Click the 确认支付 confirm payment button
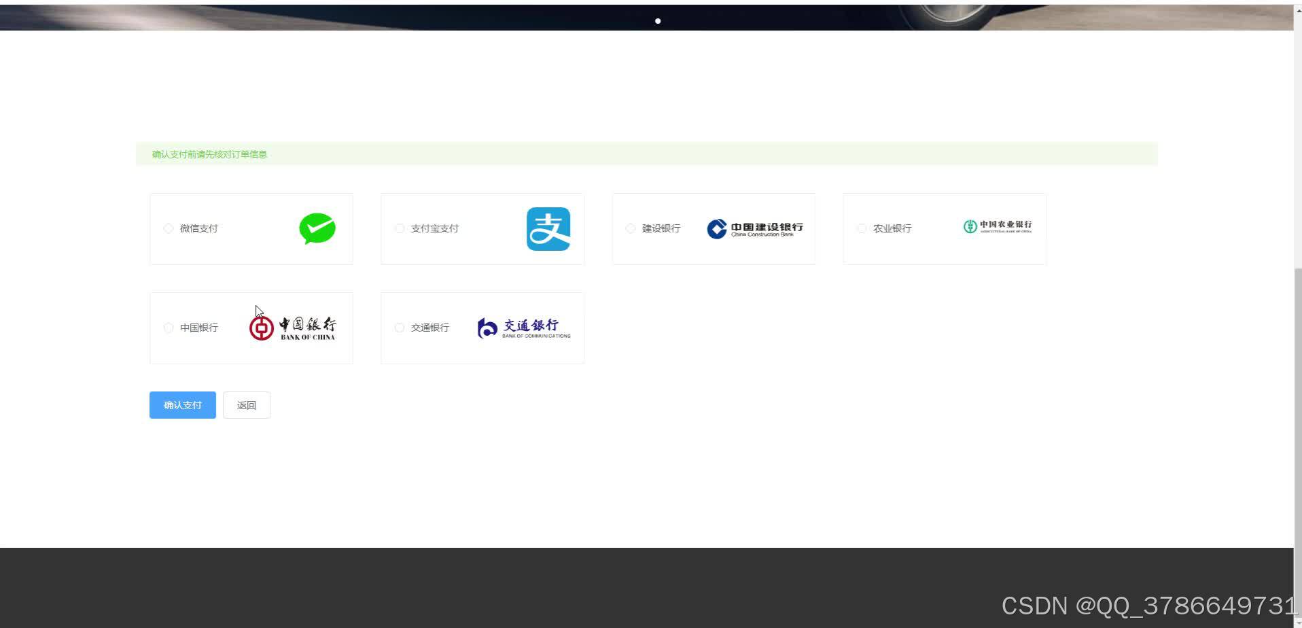This screenshot has height=628, width=1302. tap(183, 405)
